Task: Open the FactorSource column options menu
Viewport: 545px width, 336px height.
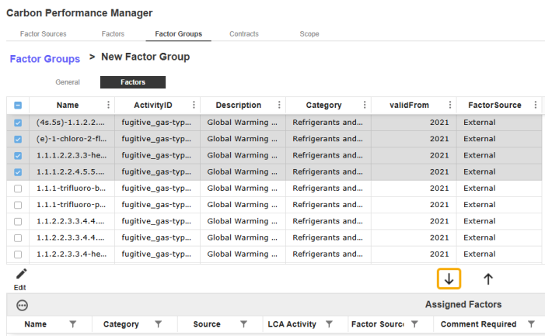Action: [536, 105]
